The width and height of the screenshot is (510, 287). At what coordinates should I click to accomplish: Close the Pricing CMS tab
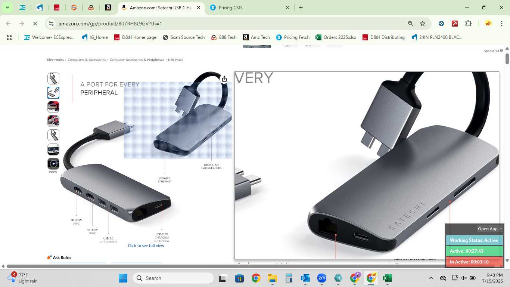click(287, 7)
